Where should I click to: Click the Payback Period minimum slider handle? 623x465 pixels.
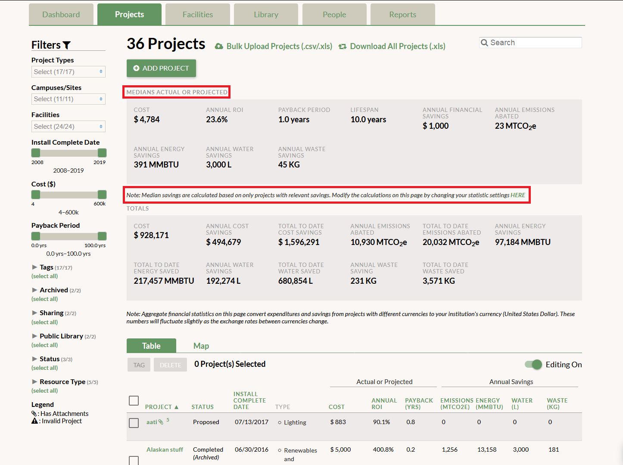pyautogui.click(x=36, y=236)
